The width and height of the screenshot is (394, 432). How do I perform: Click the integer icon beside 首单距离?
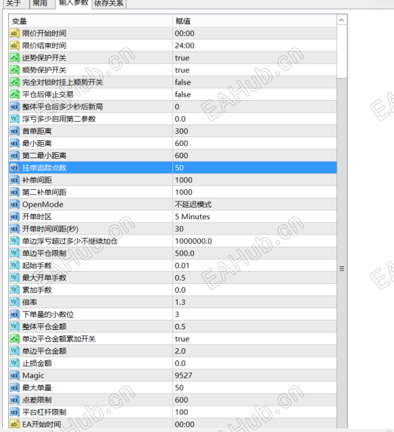click(14, 131)
